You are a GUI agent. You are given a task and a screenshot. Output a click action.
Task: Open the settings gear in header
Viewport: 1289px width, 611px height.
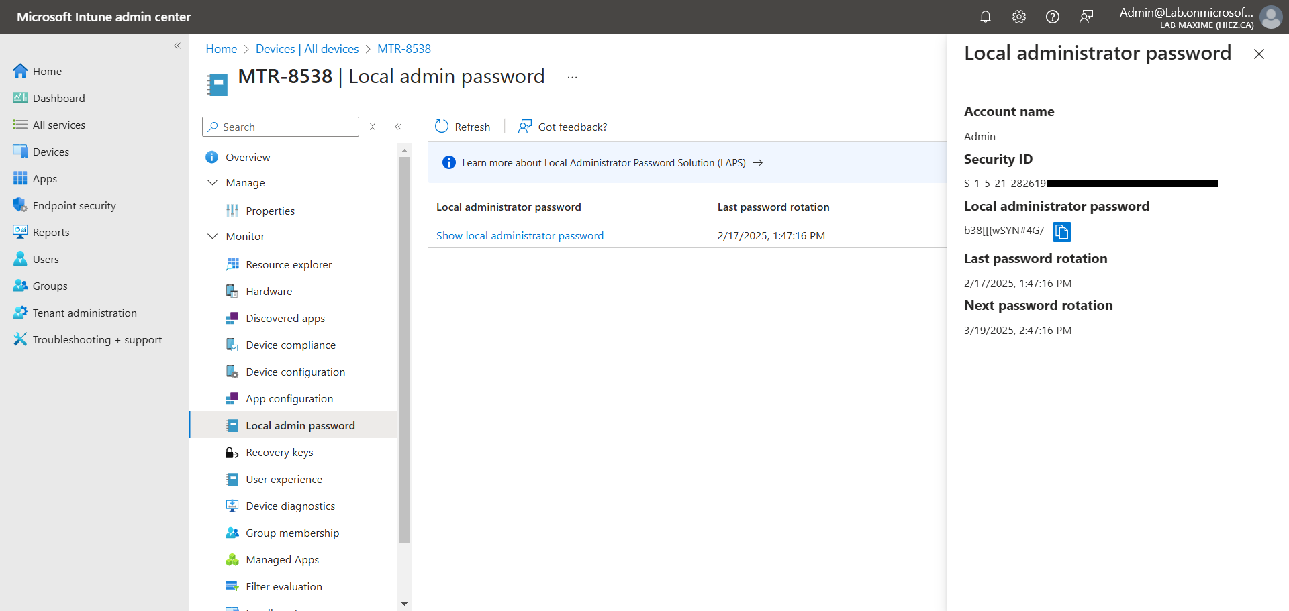(x=1018, y=17)
